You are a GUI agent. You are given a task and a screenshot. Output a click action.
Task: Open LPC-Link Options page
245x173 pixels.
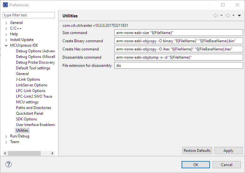tap(31, 91)
